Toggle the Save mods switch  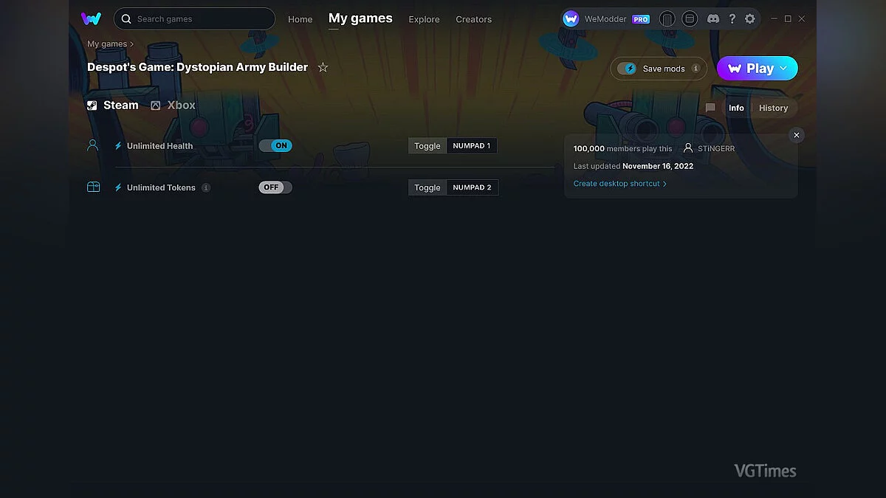click(627, 69)
